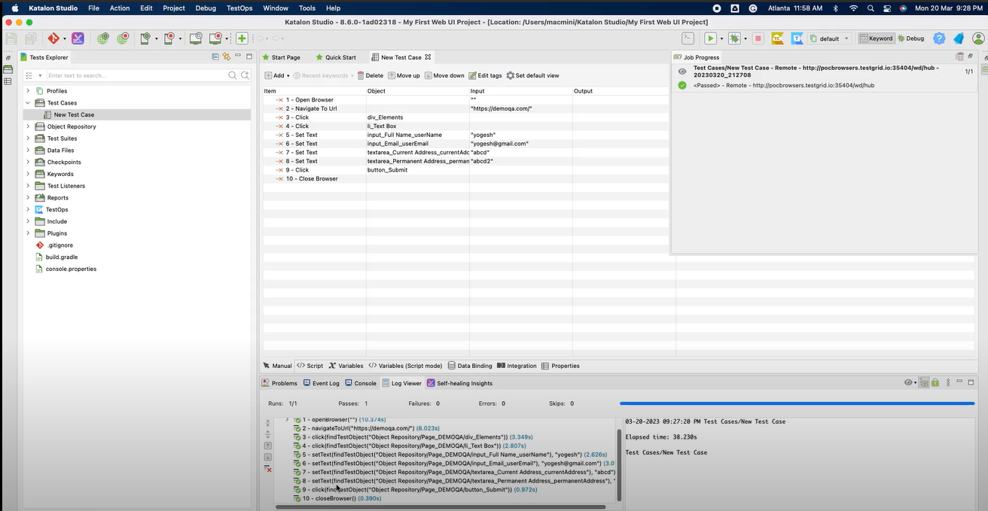Click the green plus new item icon
The width and height of the screenshot is (988, 511).
tap(242, 38)
